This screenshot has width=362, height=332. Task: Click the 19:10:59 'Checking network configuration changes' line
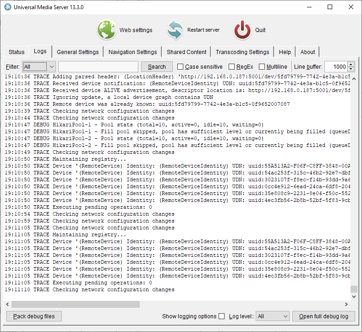click(89, 221)
